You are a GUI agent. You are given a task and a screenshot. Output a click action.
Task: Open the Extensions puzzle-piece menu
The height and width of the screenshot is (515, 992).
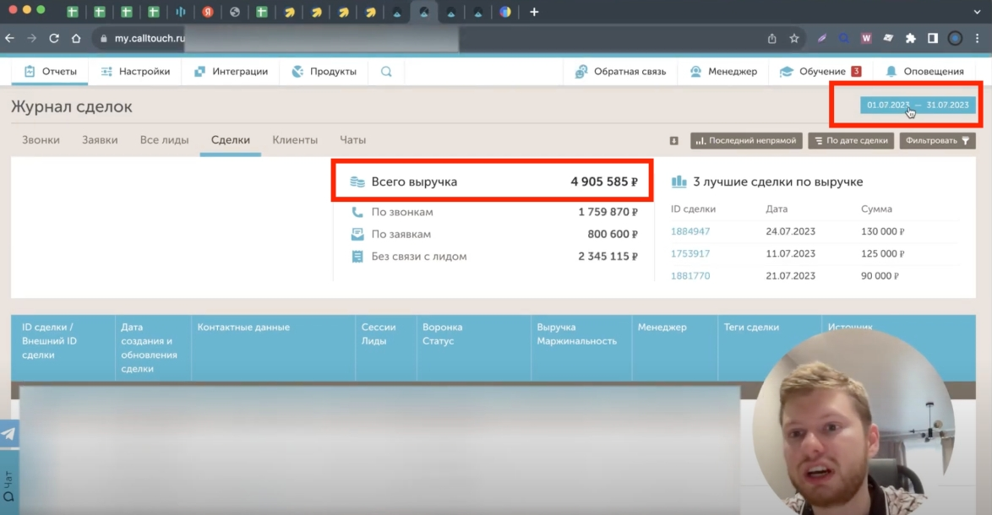tap(910, 39)
